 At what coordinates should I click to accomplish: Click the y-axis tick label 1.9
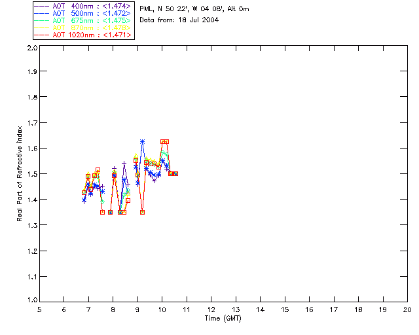32,71
